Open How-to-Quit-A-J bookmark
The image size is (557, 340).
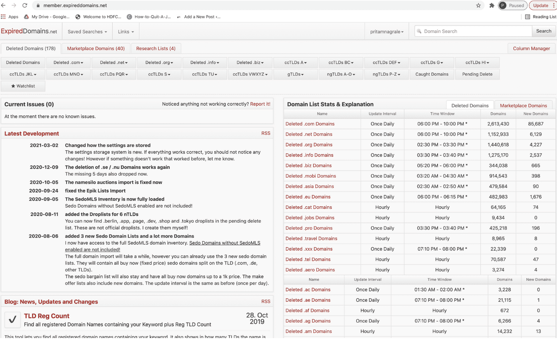click(149, 17)
